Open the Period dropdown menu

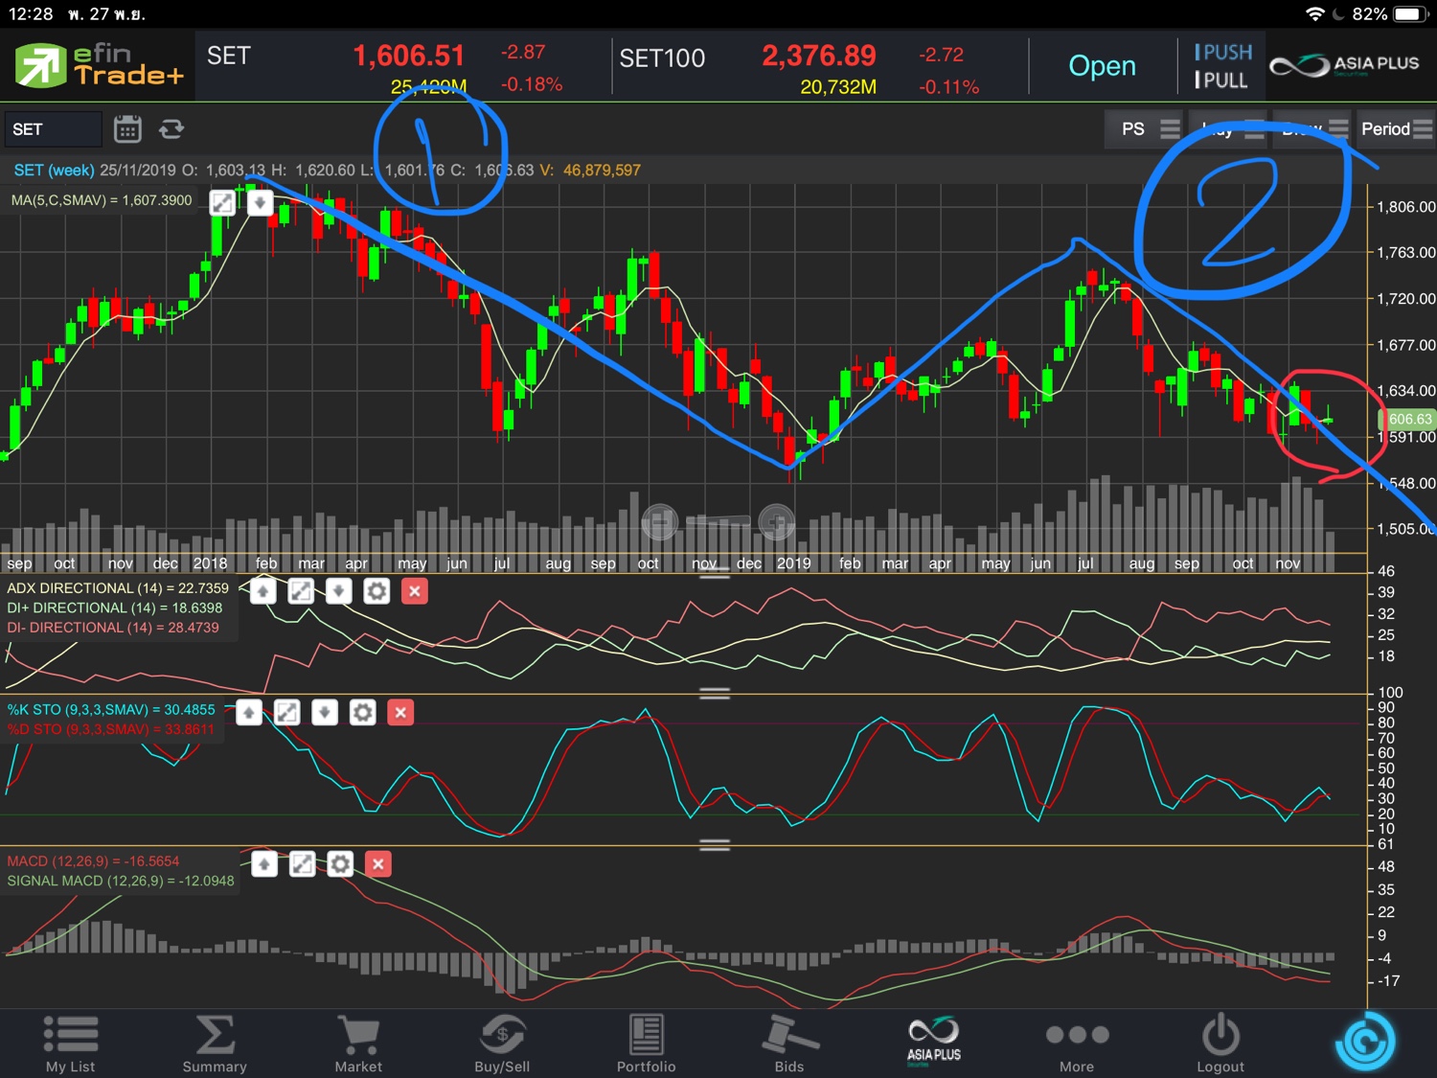[x=1397, y=129]
